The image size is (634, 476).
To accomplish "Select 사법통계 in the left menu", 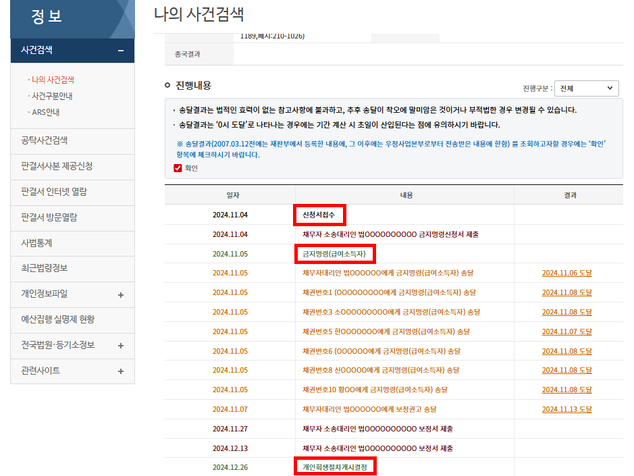I will pyautogui.click(x=36, y=243).
